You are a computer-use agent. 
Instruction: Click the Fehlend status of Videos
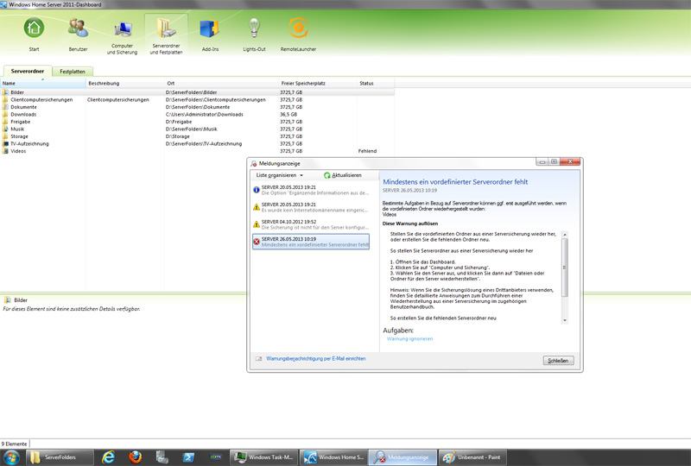pyautogui.click(x=367, y=151)
